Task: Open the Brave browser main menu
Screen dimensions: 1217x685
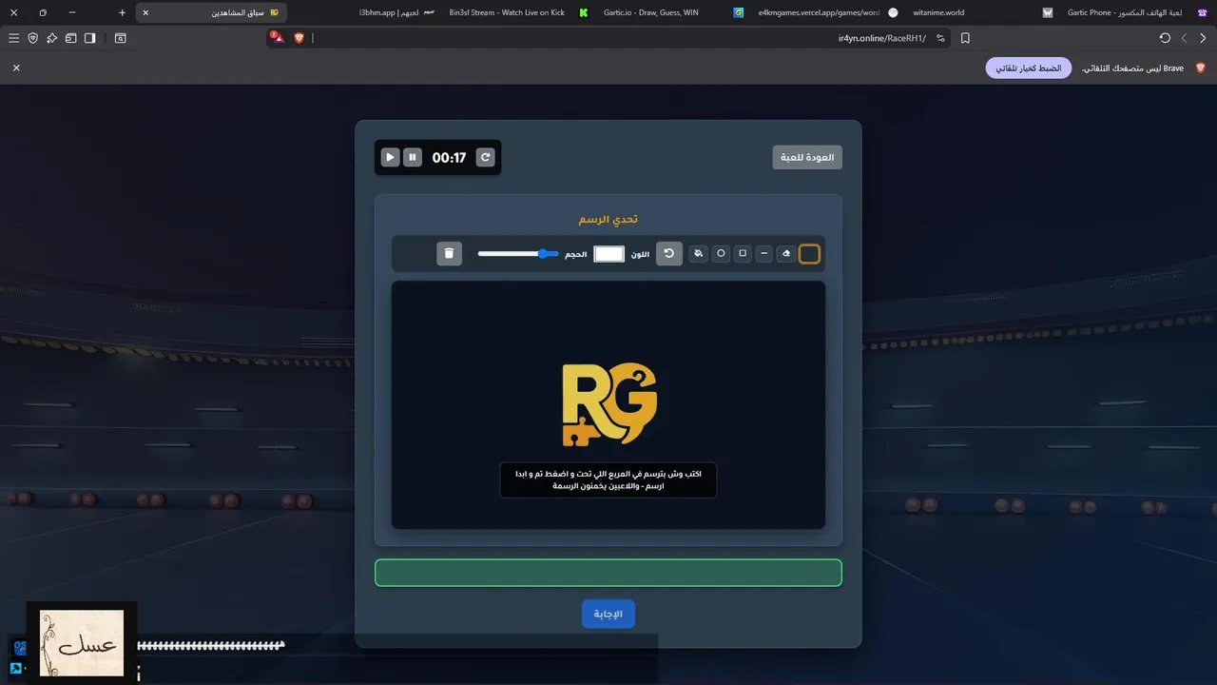Action: tap(13, 38)
